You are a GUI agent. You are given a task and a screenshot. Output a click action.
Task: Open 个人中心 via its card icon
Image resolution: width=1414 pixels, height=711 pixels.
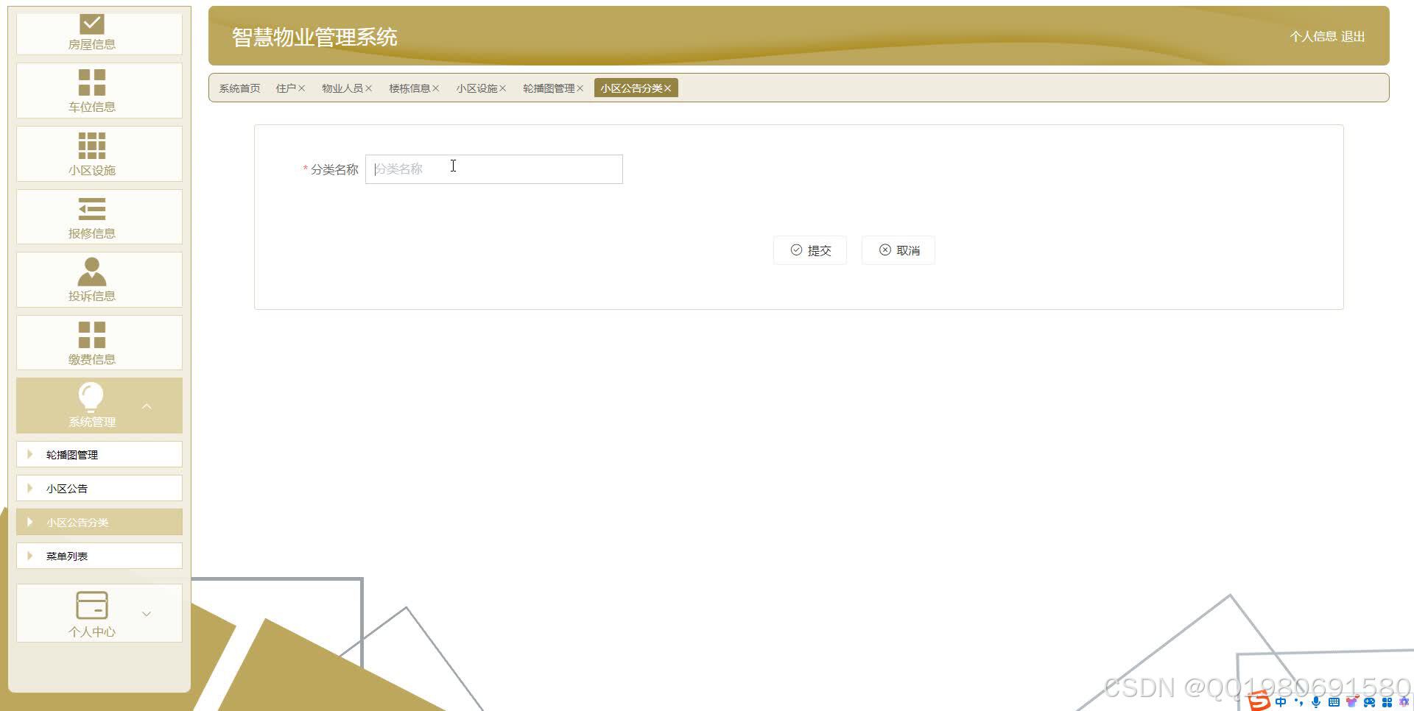(x=91, y=604)
